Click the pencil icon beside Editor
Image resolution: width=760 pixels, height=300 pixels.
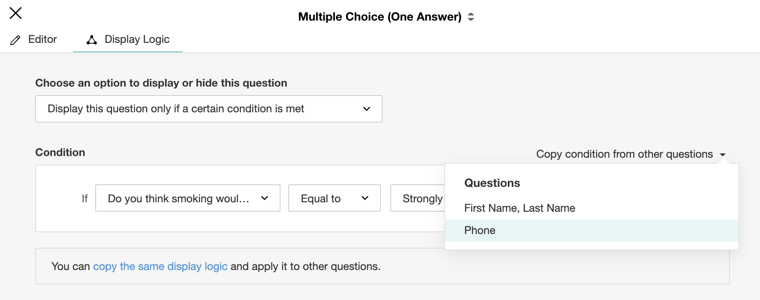[15, 40]
